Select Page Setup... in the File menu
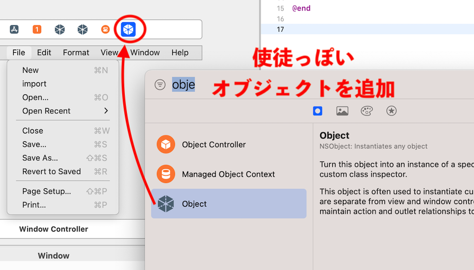The height and width of the screenshot is (270, 474). [46, 191]
